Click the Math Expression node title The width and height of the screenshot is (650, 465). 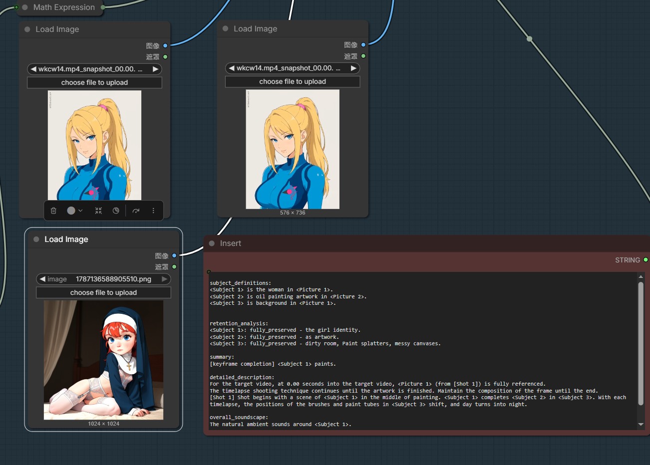tap(64, 7)
